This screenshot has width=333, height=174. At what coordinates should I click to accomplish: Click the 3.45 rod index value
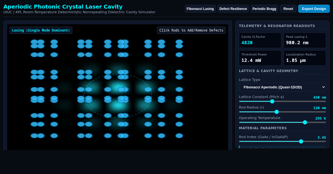click(x=322, y=138)
